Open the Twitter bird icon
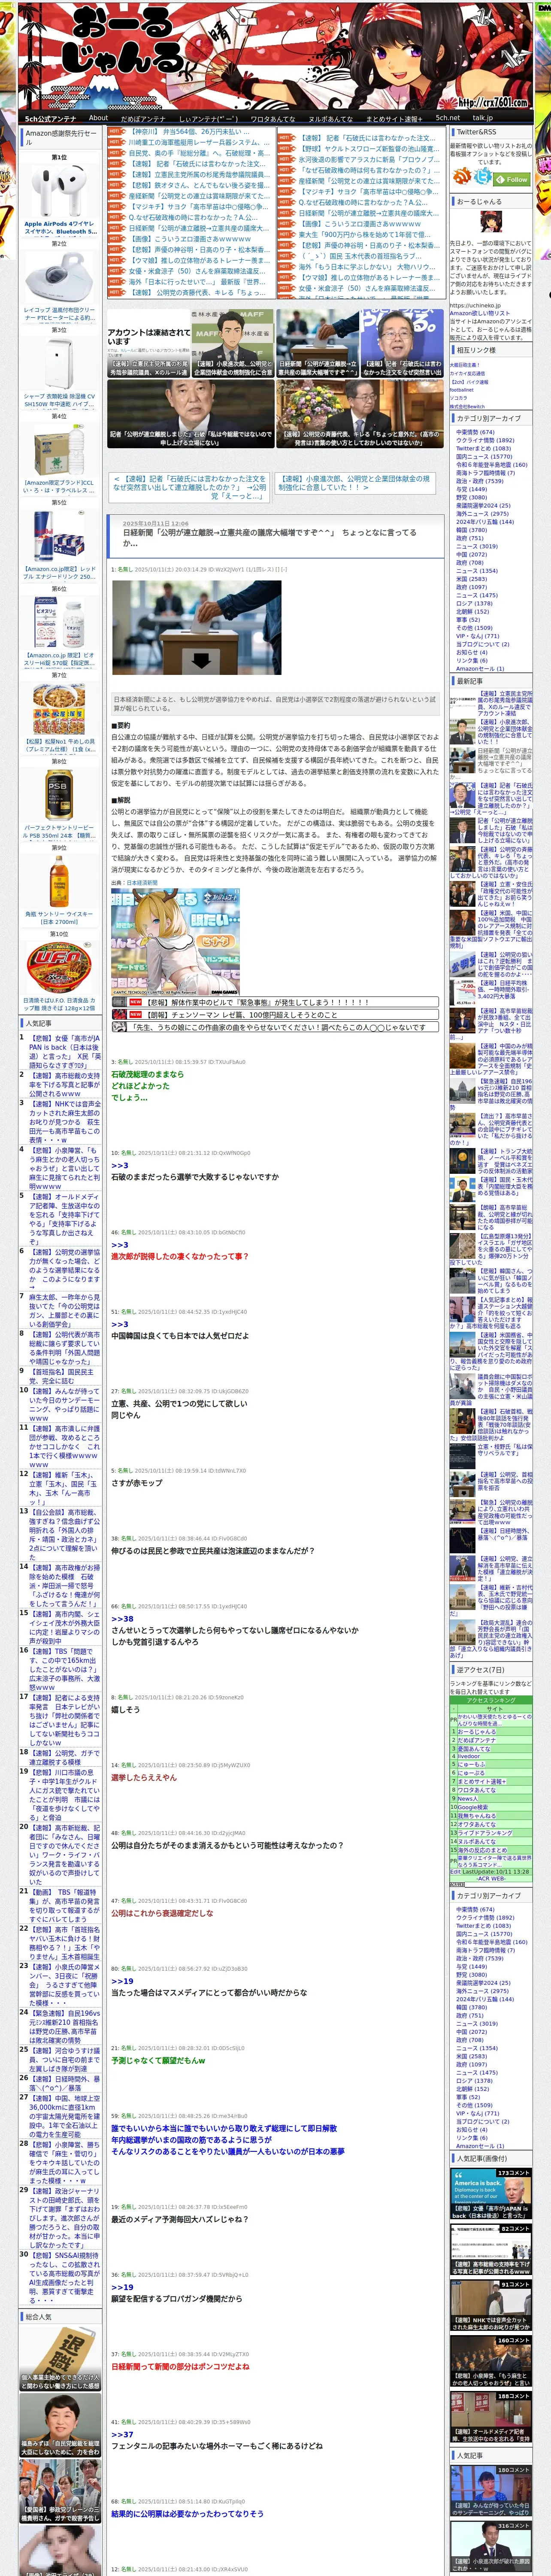The image size is (551, 2576). [x=483, y=177]
